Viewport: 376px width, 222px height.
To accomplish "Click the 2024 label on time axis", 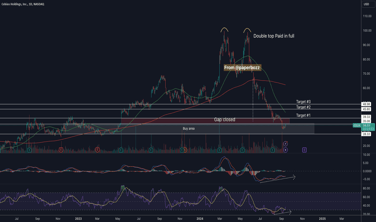I will click(200, 219).
